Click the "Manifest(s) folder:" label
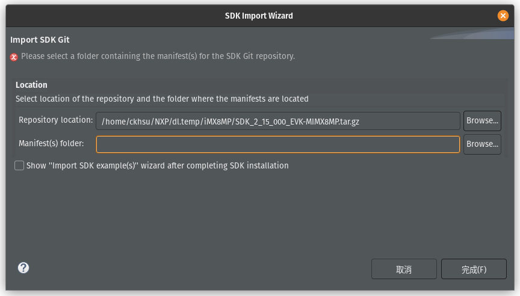 51,144
